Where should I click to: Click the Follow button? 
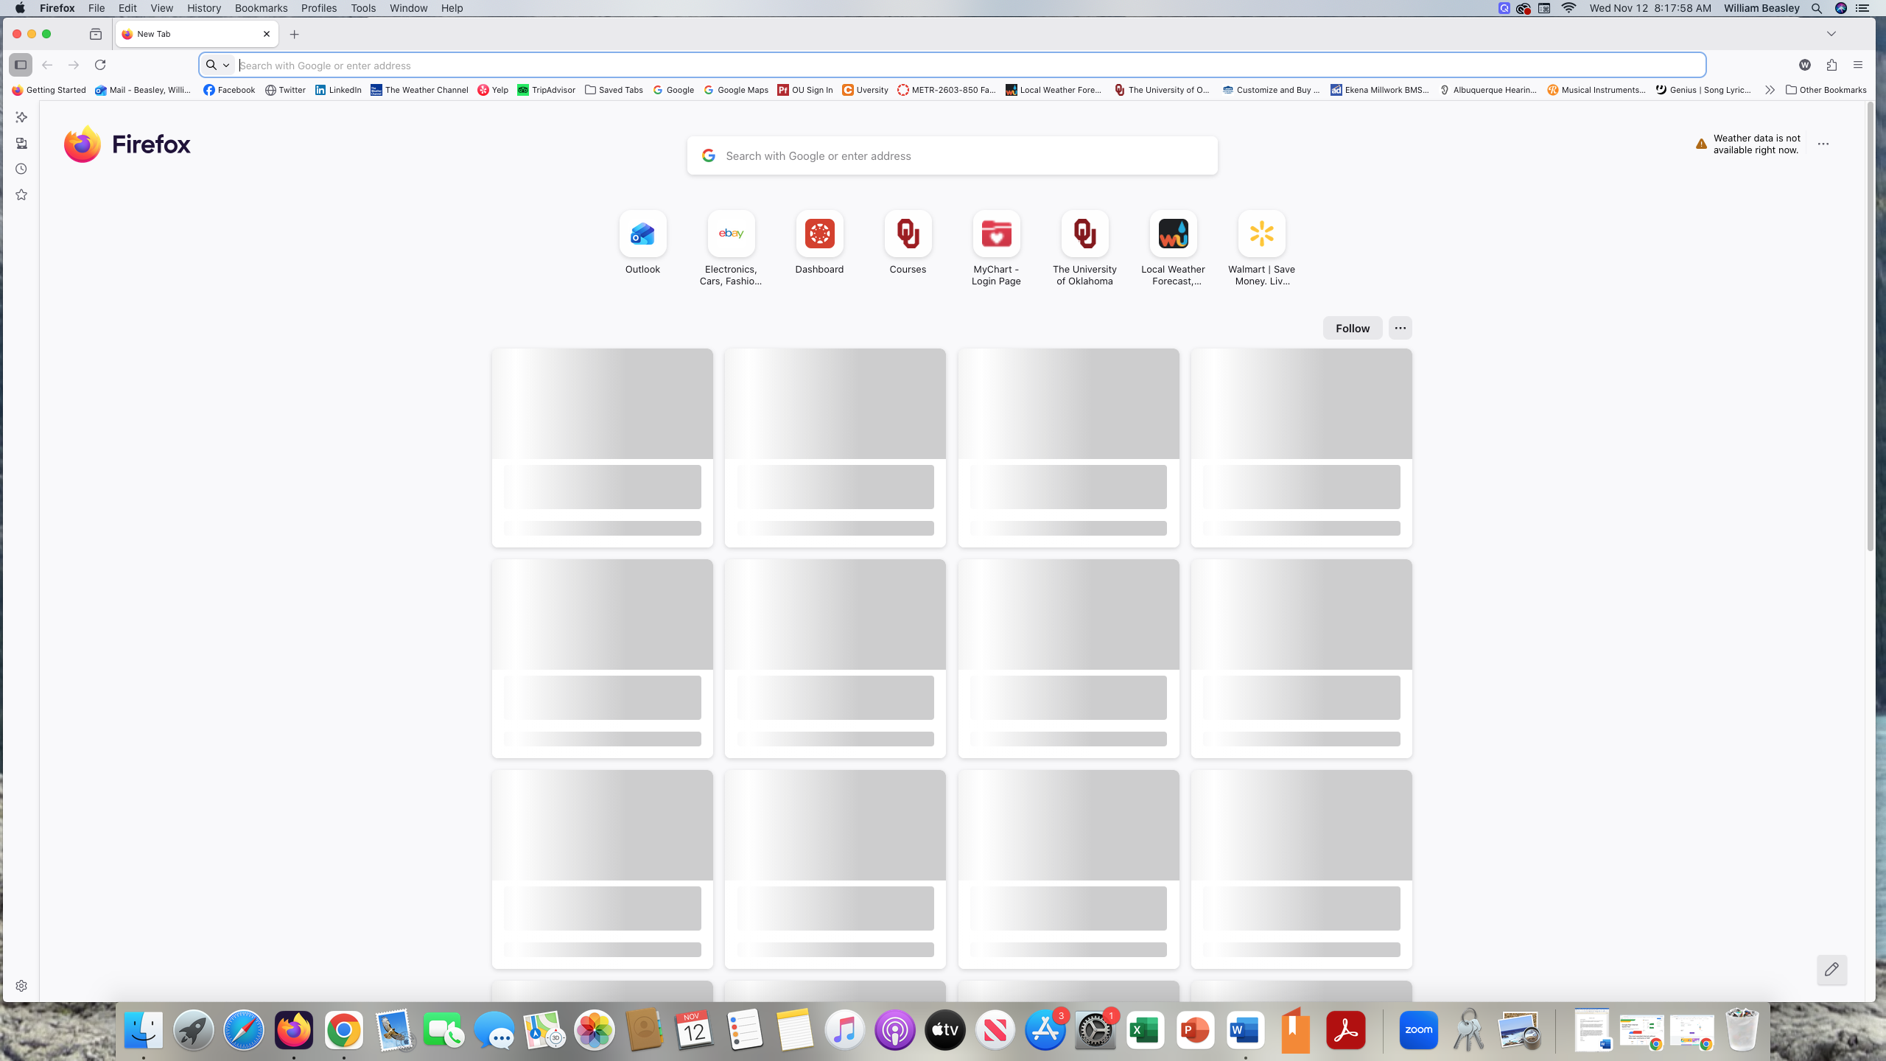tap(1352, 328)
